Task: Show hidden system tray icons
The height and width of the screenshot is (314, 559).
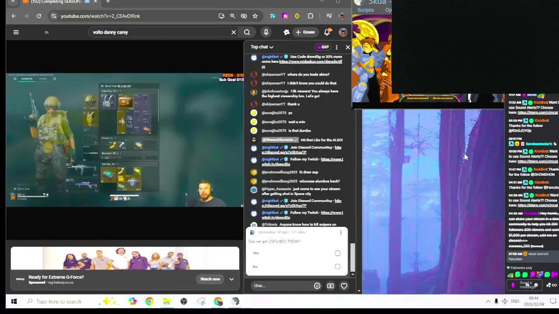Action: (488, 301)
